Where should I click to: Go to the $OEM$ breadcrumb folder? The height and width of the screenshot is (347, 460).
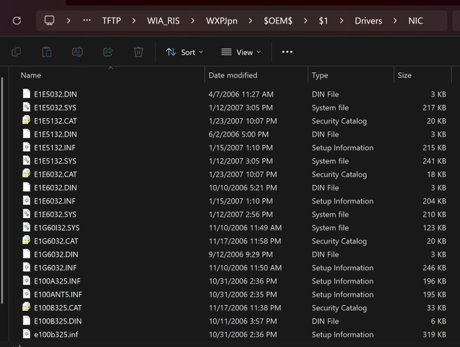pos(279,20)
